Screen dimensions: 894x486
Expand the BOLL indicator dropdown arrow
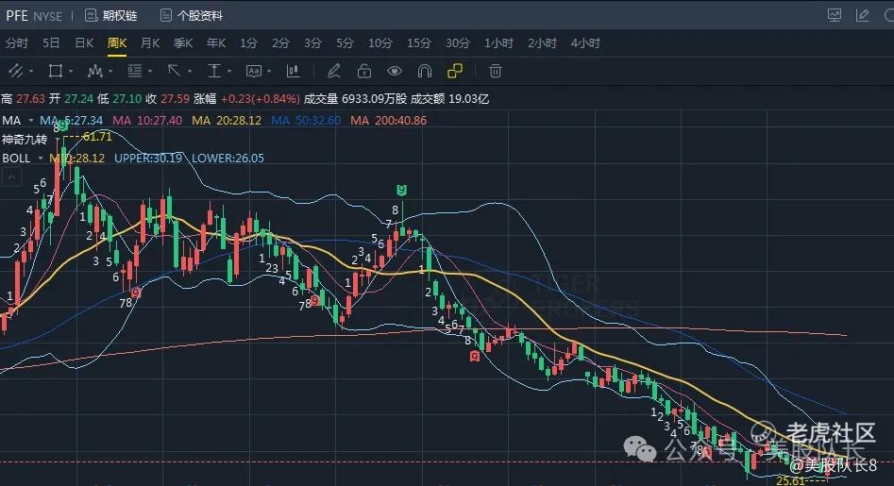41,159
